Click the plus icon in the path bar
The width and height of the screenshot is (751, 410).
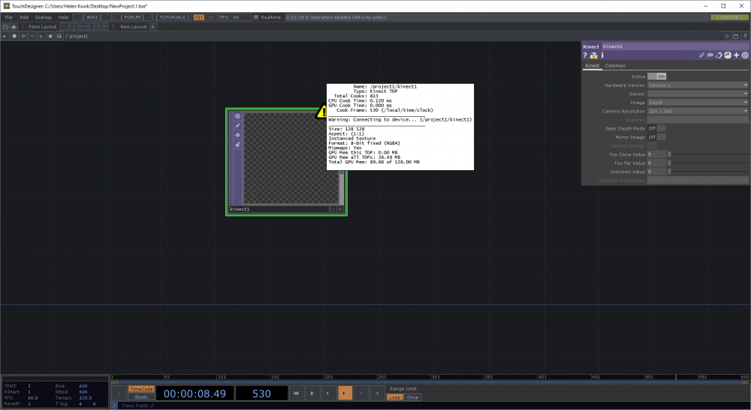tap(41, 36)
